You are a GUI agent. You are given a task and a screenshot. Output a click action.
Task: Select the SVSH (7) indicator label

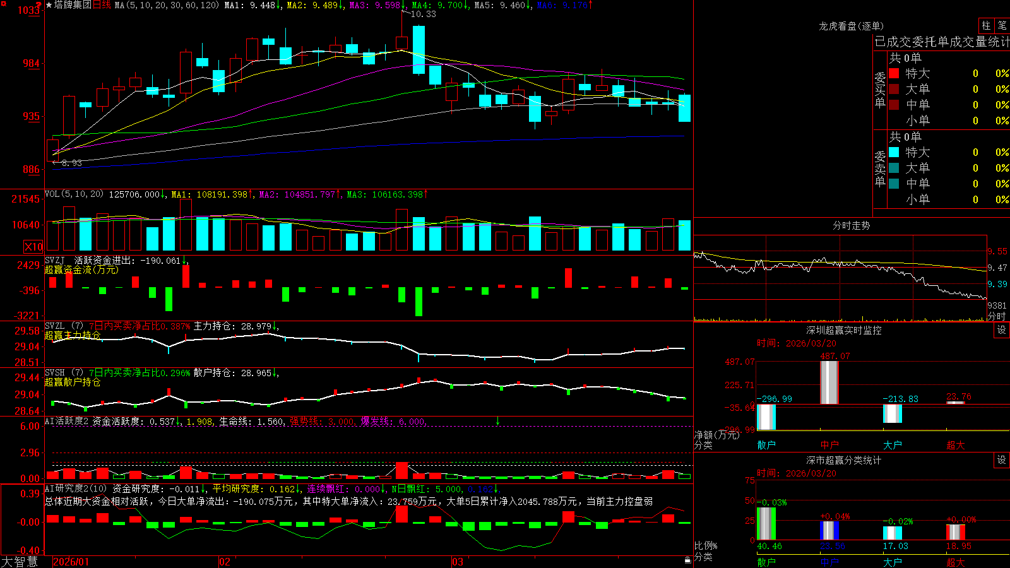coord(64,373)
